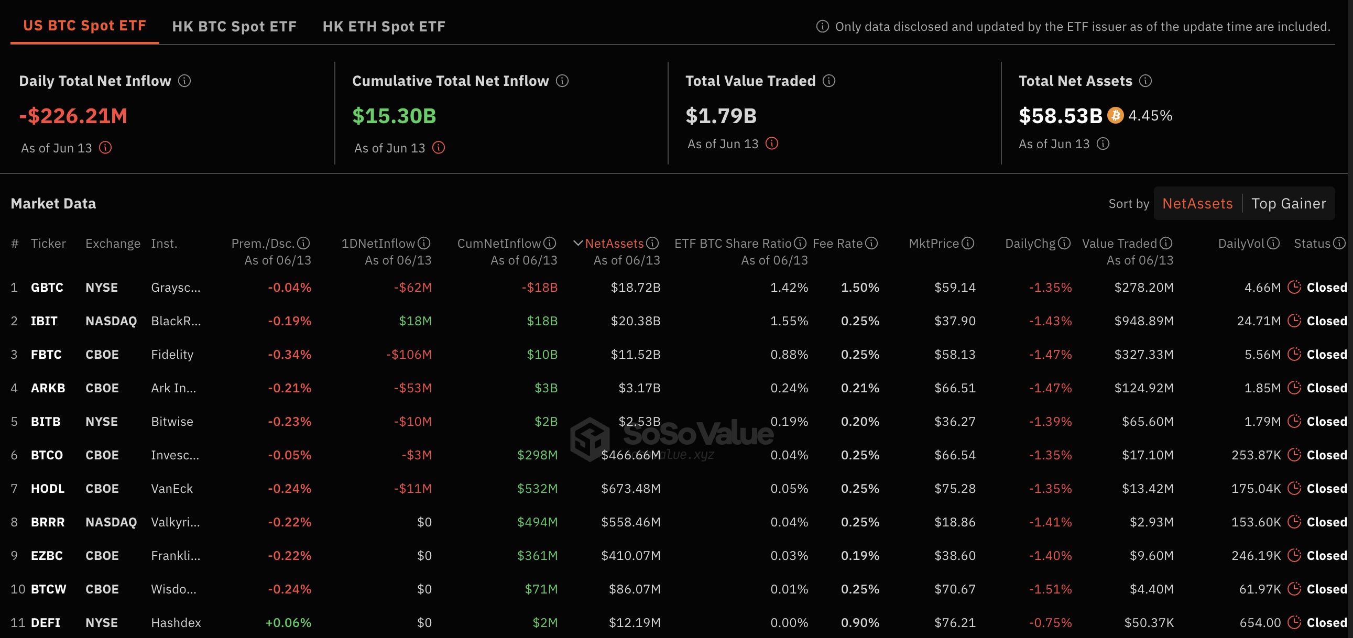Click info icon next to Daily Total Net Inflow
Viewport: 1353px width, 638px height.
184,81
